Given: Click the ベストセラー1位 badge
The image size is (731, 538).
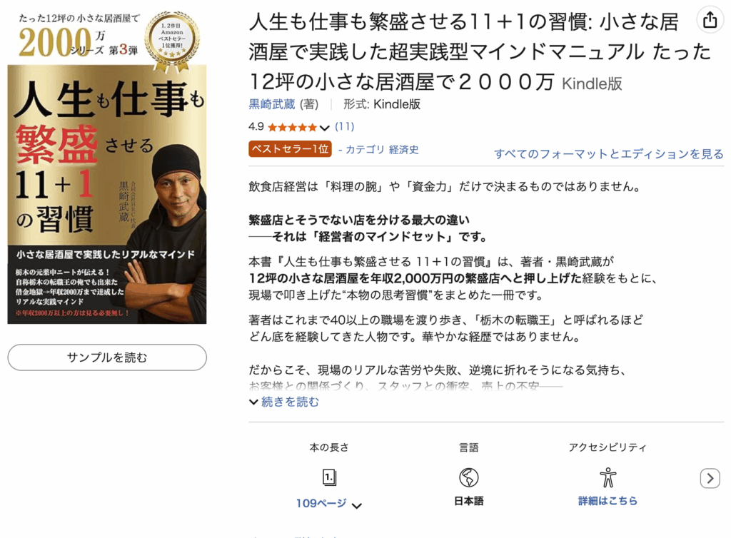Looking at the screenshot, I should [x=290, y=149].
